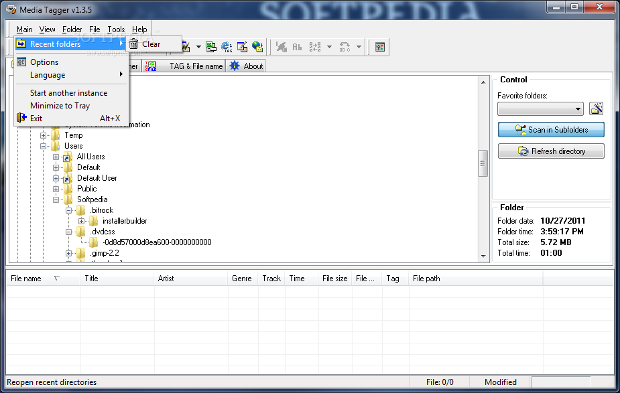Click the globe with folder toolbar icon
Viewport: 620px width, 393px height.
(x=257, y=47)
